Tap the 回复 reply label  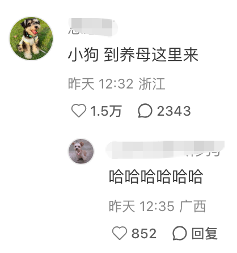204,233
